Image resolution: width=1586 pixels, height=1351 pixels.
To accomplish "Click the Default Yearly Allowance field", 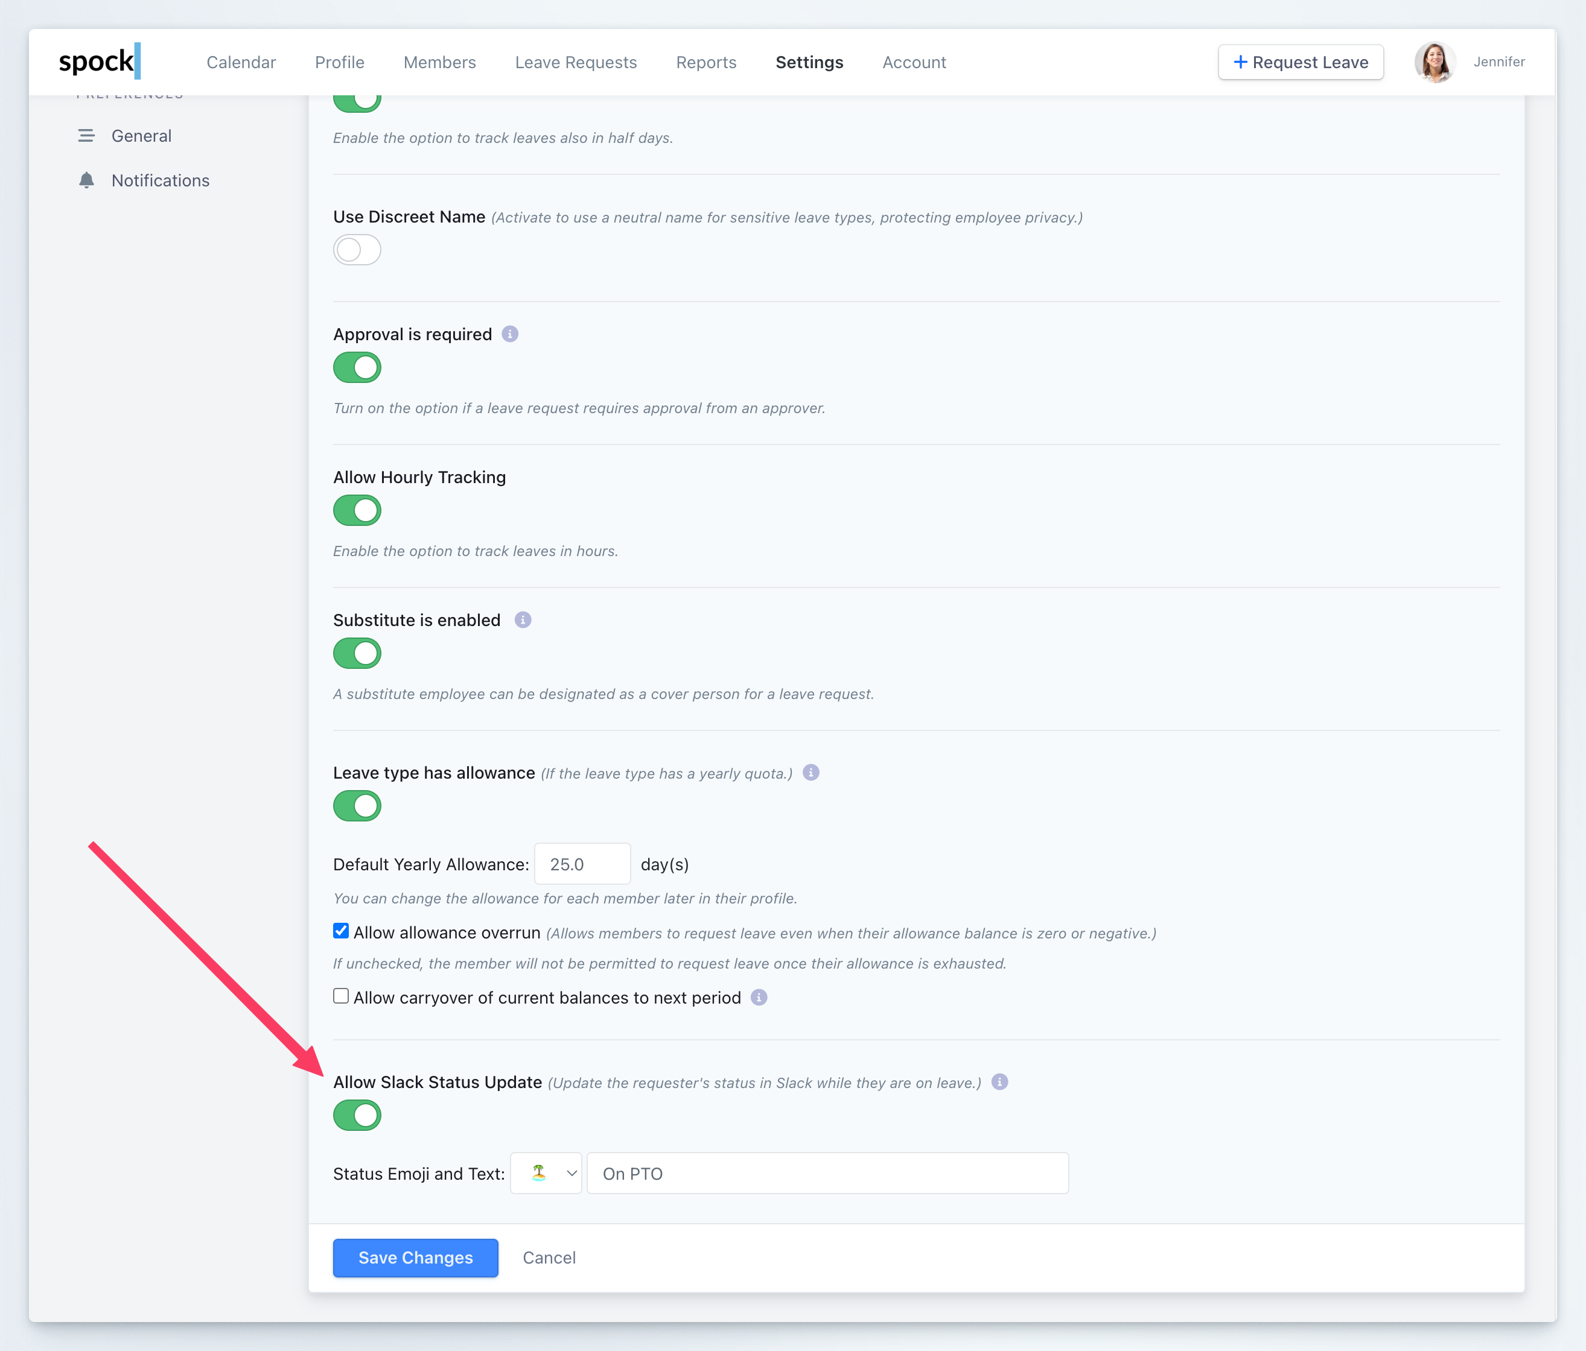I will [582, 864].
